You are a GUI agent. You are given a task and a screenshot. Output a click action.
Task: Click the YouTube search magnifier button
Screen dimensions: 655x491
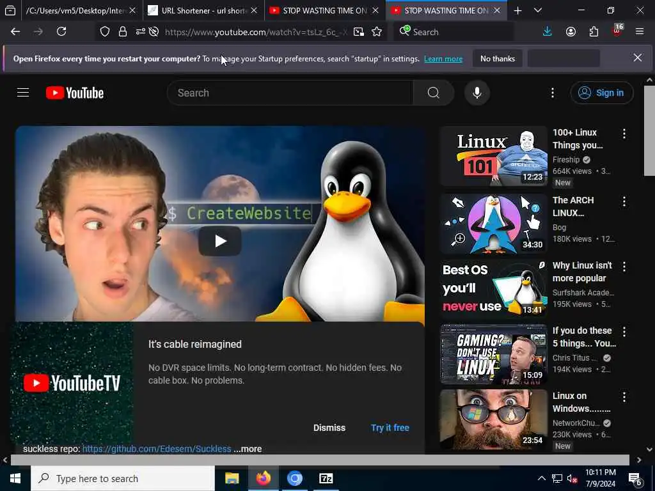coord(434,93)
